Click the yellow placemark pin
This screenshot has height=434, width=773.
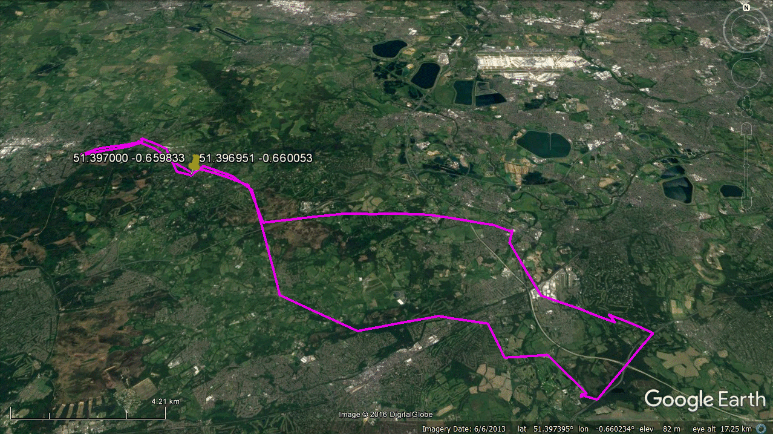194,163
